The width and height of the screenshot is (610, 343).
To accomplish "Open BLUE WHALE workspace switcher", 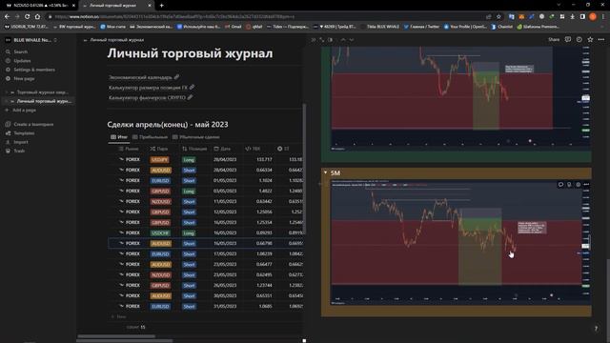I will [31, 40].
